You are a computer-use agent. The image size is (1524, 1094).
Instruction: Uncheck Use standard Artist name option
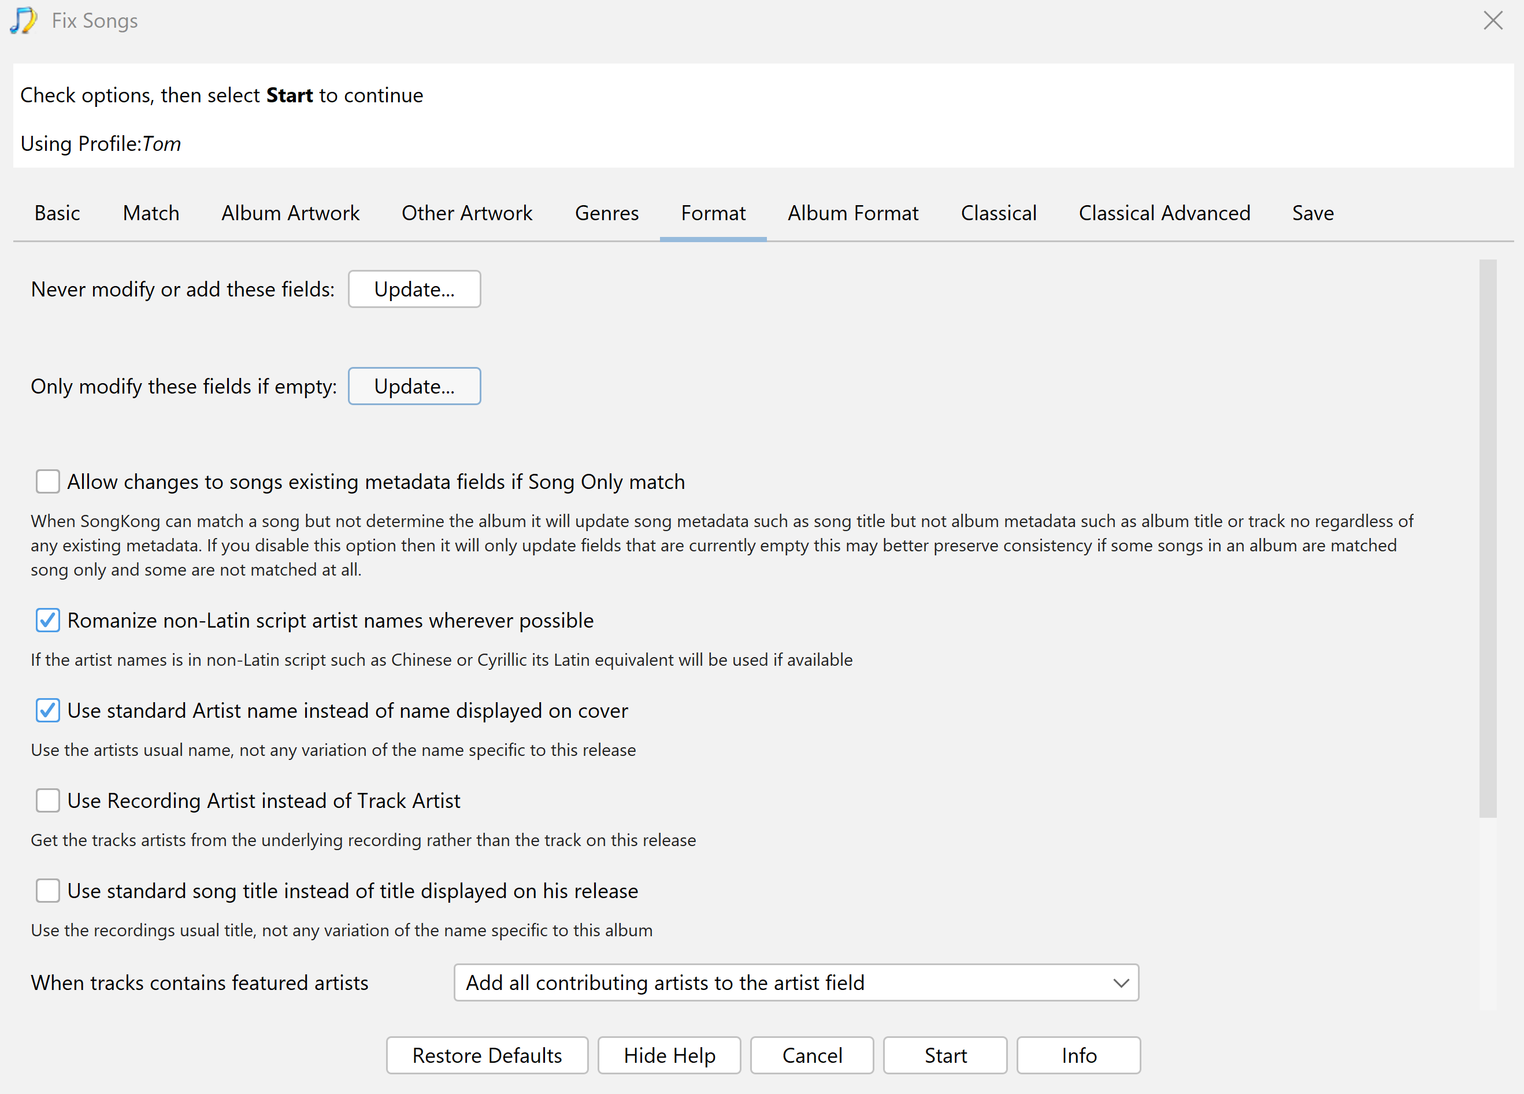click(x=48, y=710)
